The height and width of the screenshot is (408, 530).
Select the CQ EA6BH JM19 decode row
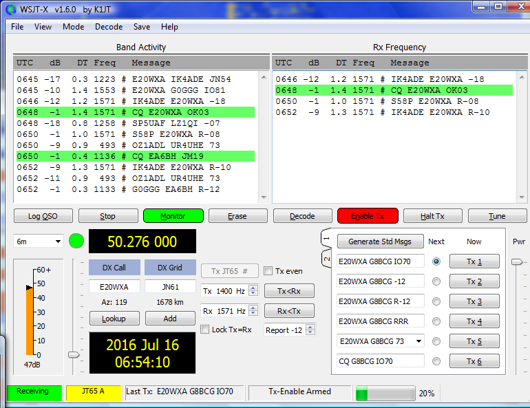[136, 156]
